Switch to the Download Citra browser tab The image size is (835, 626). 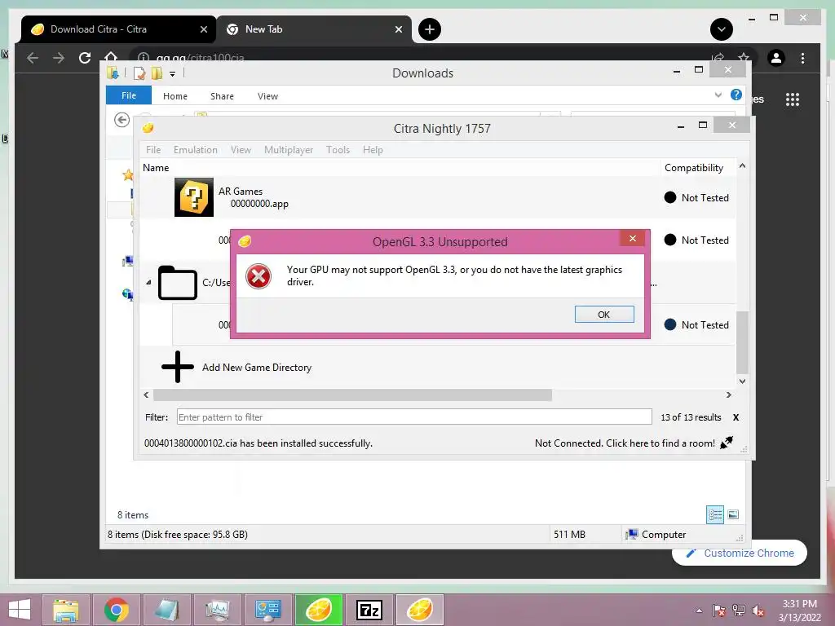click(118, 29)
